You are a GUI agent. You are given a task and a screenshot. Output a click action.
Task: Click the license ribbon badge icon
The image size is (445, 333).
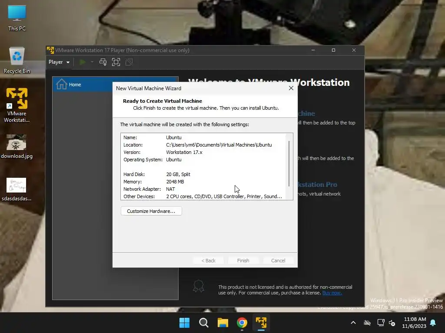click(198, 286)
